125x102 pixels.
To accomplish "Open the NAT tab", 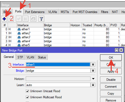I will (x=115, y=12).
